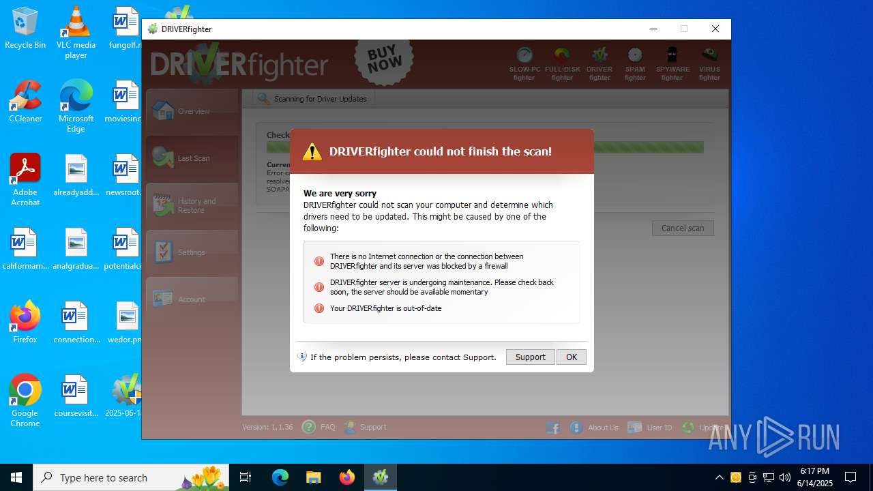873x491 pixels.
Task: Open the Recycle Bin desktop icon
Action: [x=25, y=28]
